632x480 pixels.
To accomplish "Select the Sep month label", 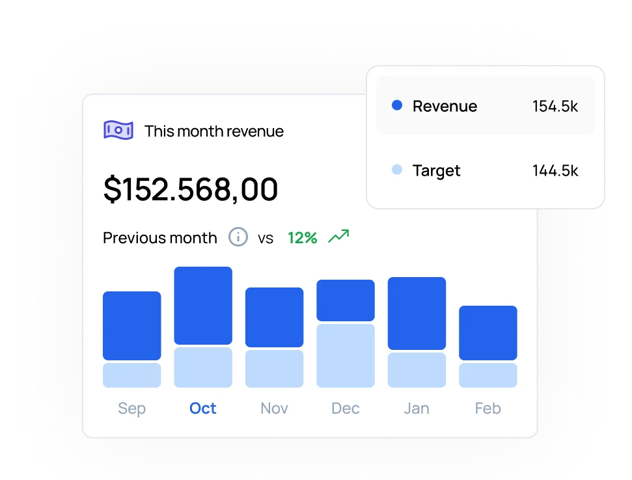I will click(x=131, y=408).
